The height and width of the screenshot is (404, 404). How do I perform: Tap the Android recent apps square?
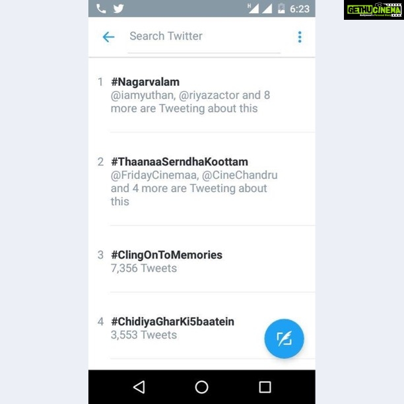pos(265,387)
